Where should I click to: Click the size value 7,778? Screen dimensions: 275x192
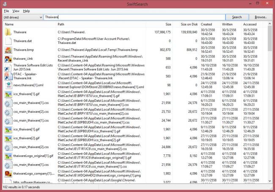[x=167, y=156]
